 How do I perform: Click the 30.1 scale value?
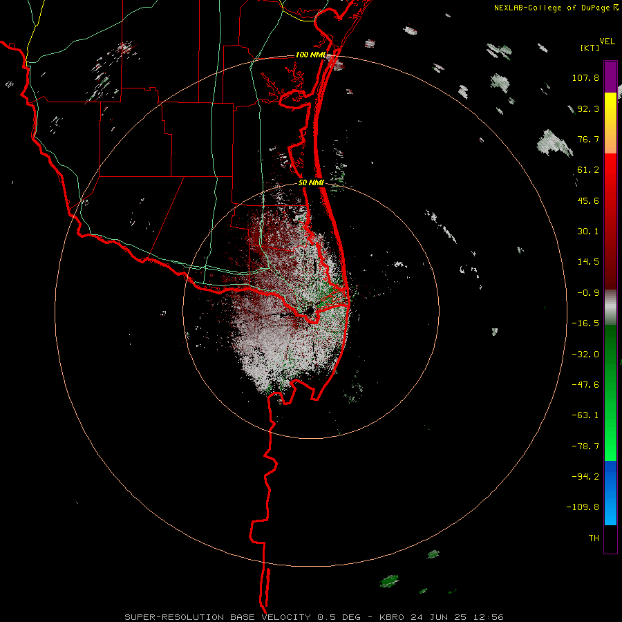click(588, 232)
